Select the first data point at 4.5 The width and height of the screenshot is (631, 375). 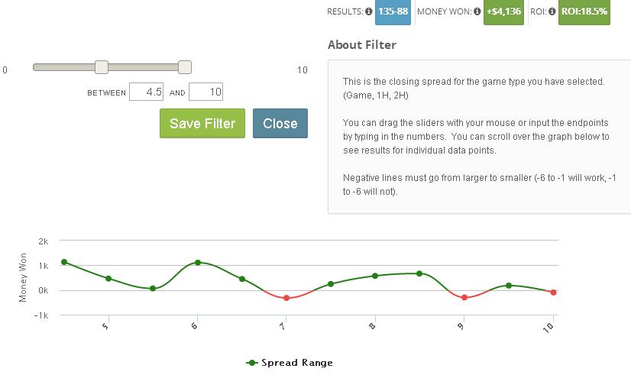[x=64, y=262]
